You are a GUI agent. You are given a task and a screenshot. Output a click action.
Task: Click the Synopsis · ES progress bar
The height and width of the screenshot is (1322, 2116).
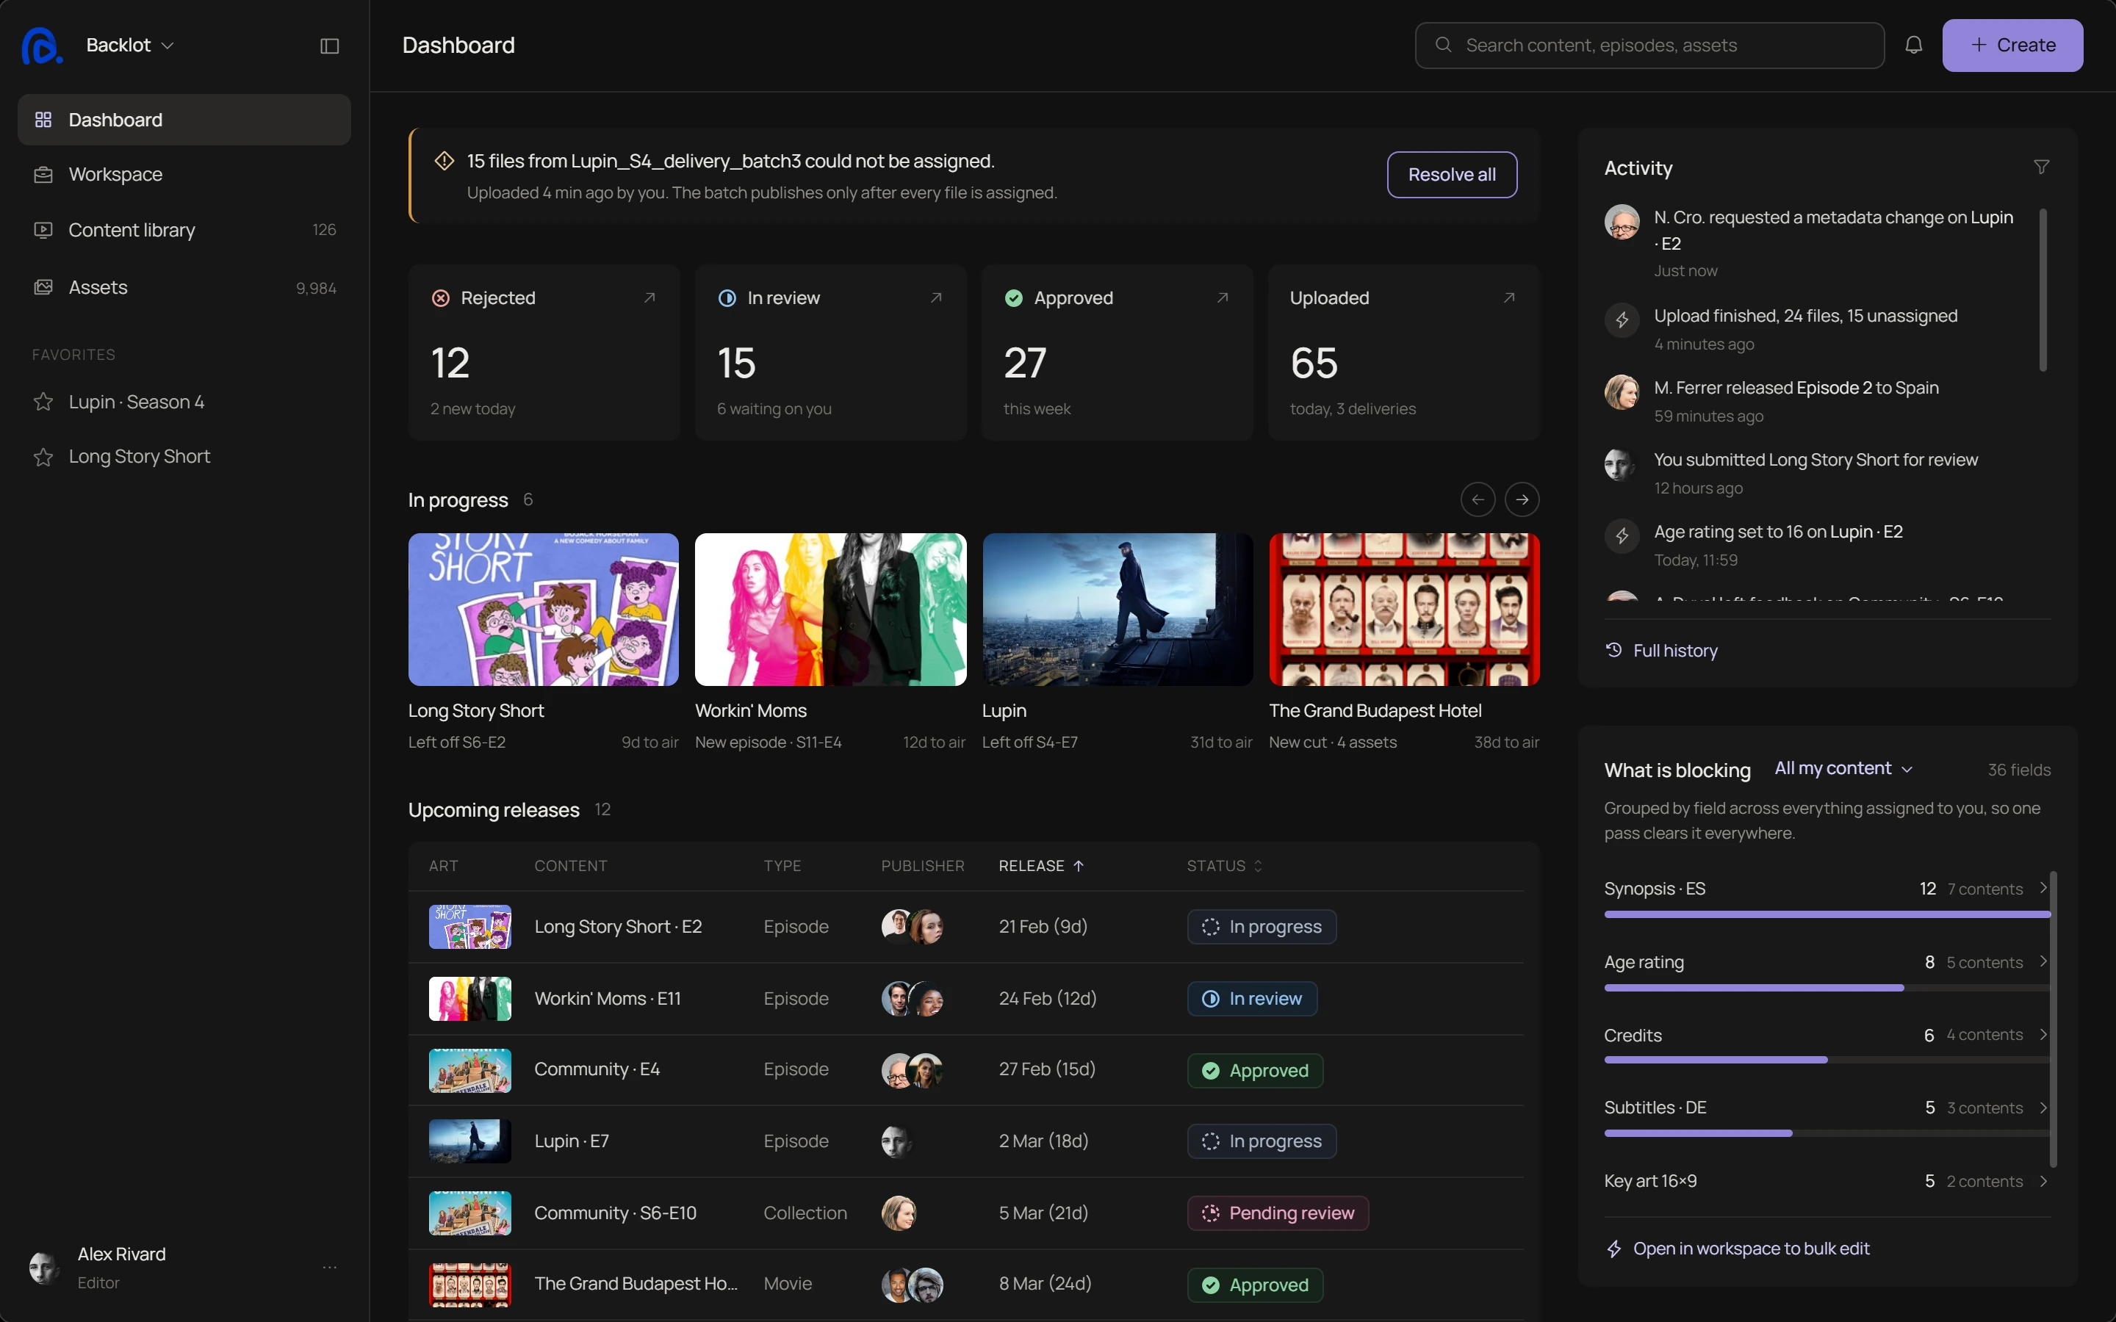(x=1827, y=914)
